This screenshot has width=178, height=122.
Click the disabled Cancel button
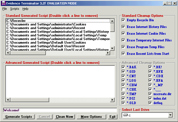44,117
